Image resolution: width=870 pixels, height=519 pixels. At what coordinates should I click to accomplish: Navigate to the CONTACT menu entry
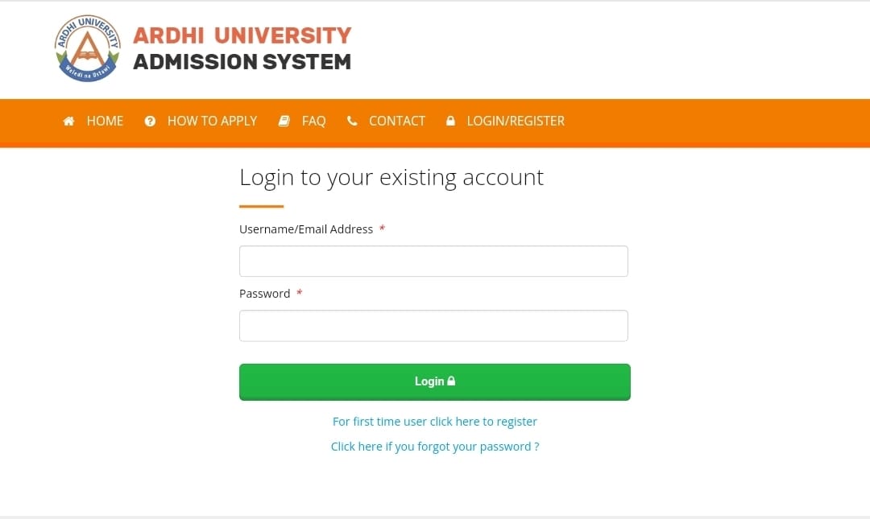396,121
